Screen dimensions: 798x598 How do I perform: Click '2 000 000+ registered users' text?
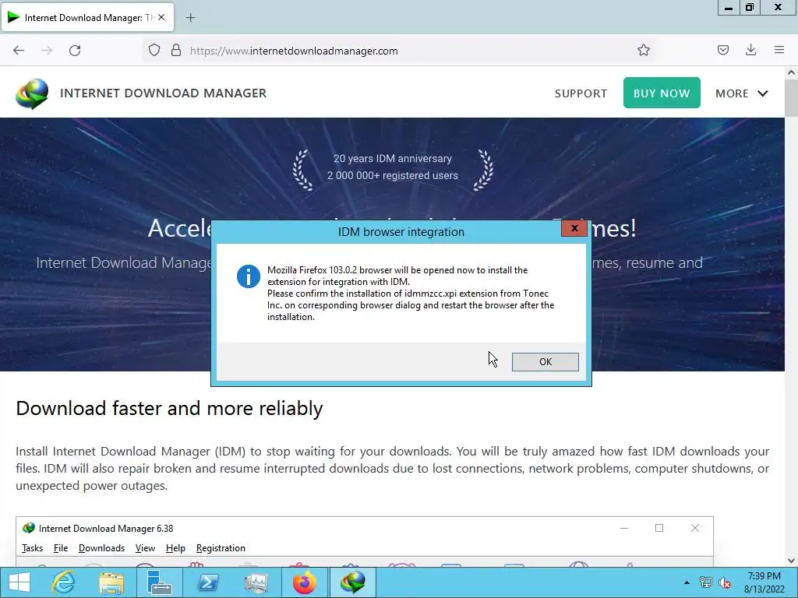pyautogui.click(x=393, y=175)
